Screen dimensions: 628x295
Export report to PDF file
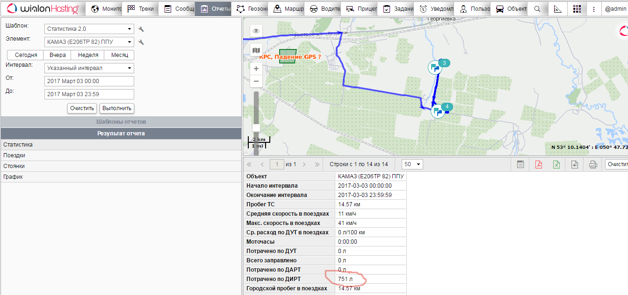pyautogui.click(x=538, y=164)
